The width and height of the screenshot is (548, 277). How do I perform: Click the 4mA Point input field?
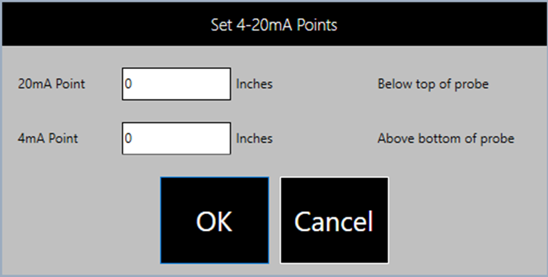point(176,138)
